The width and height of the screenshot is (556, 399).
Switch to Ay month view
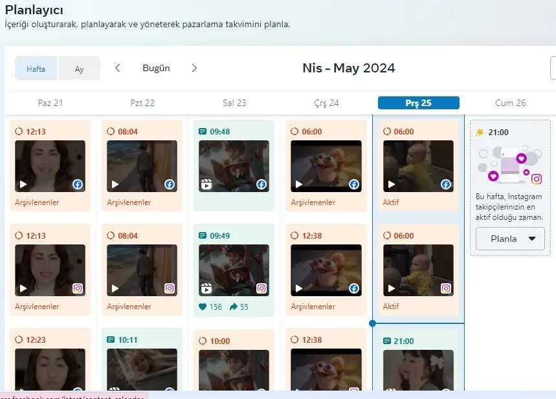pos(79,69)
